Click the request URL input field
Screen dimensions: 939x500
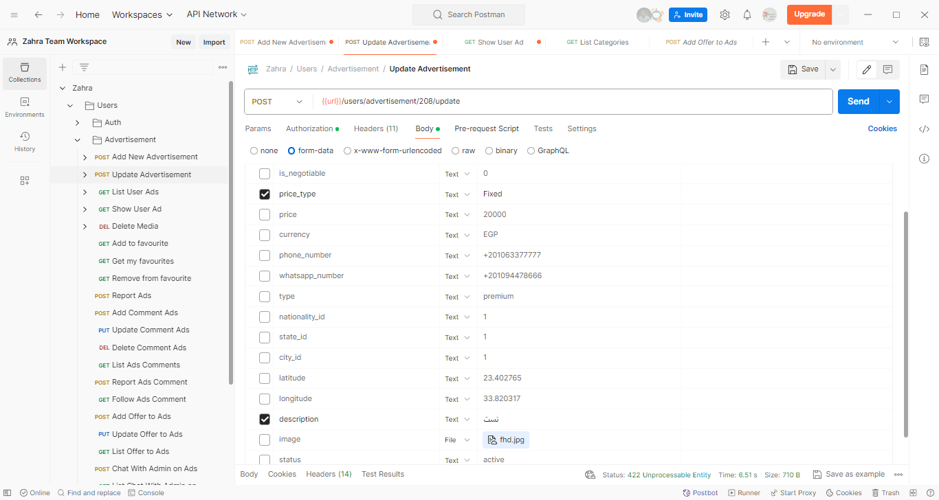(571, 102)
